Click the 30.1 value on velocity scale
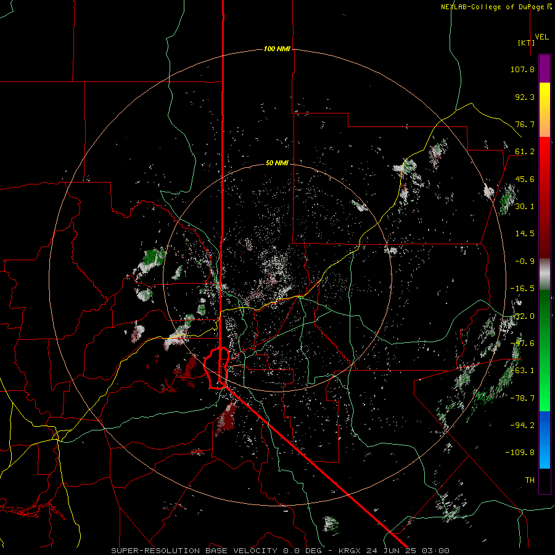The height and width of the screenshot is (555, 555). (x=525, y=207)
